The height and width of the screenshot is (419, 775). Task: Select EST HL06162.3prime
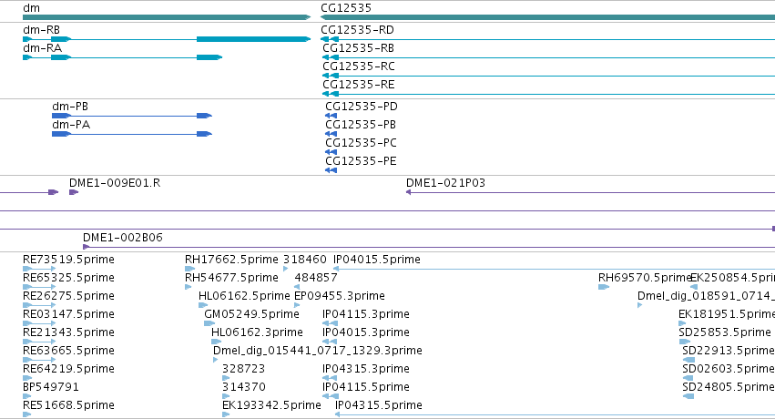257,333
